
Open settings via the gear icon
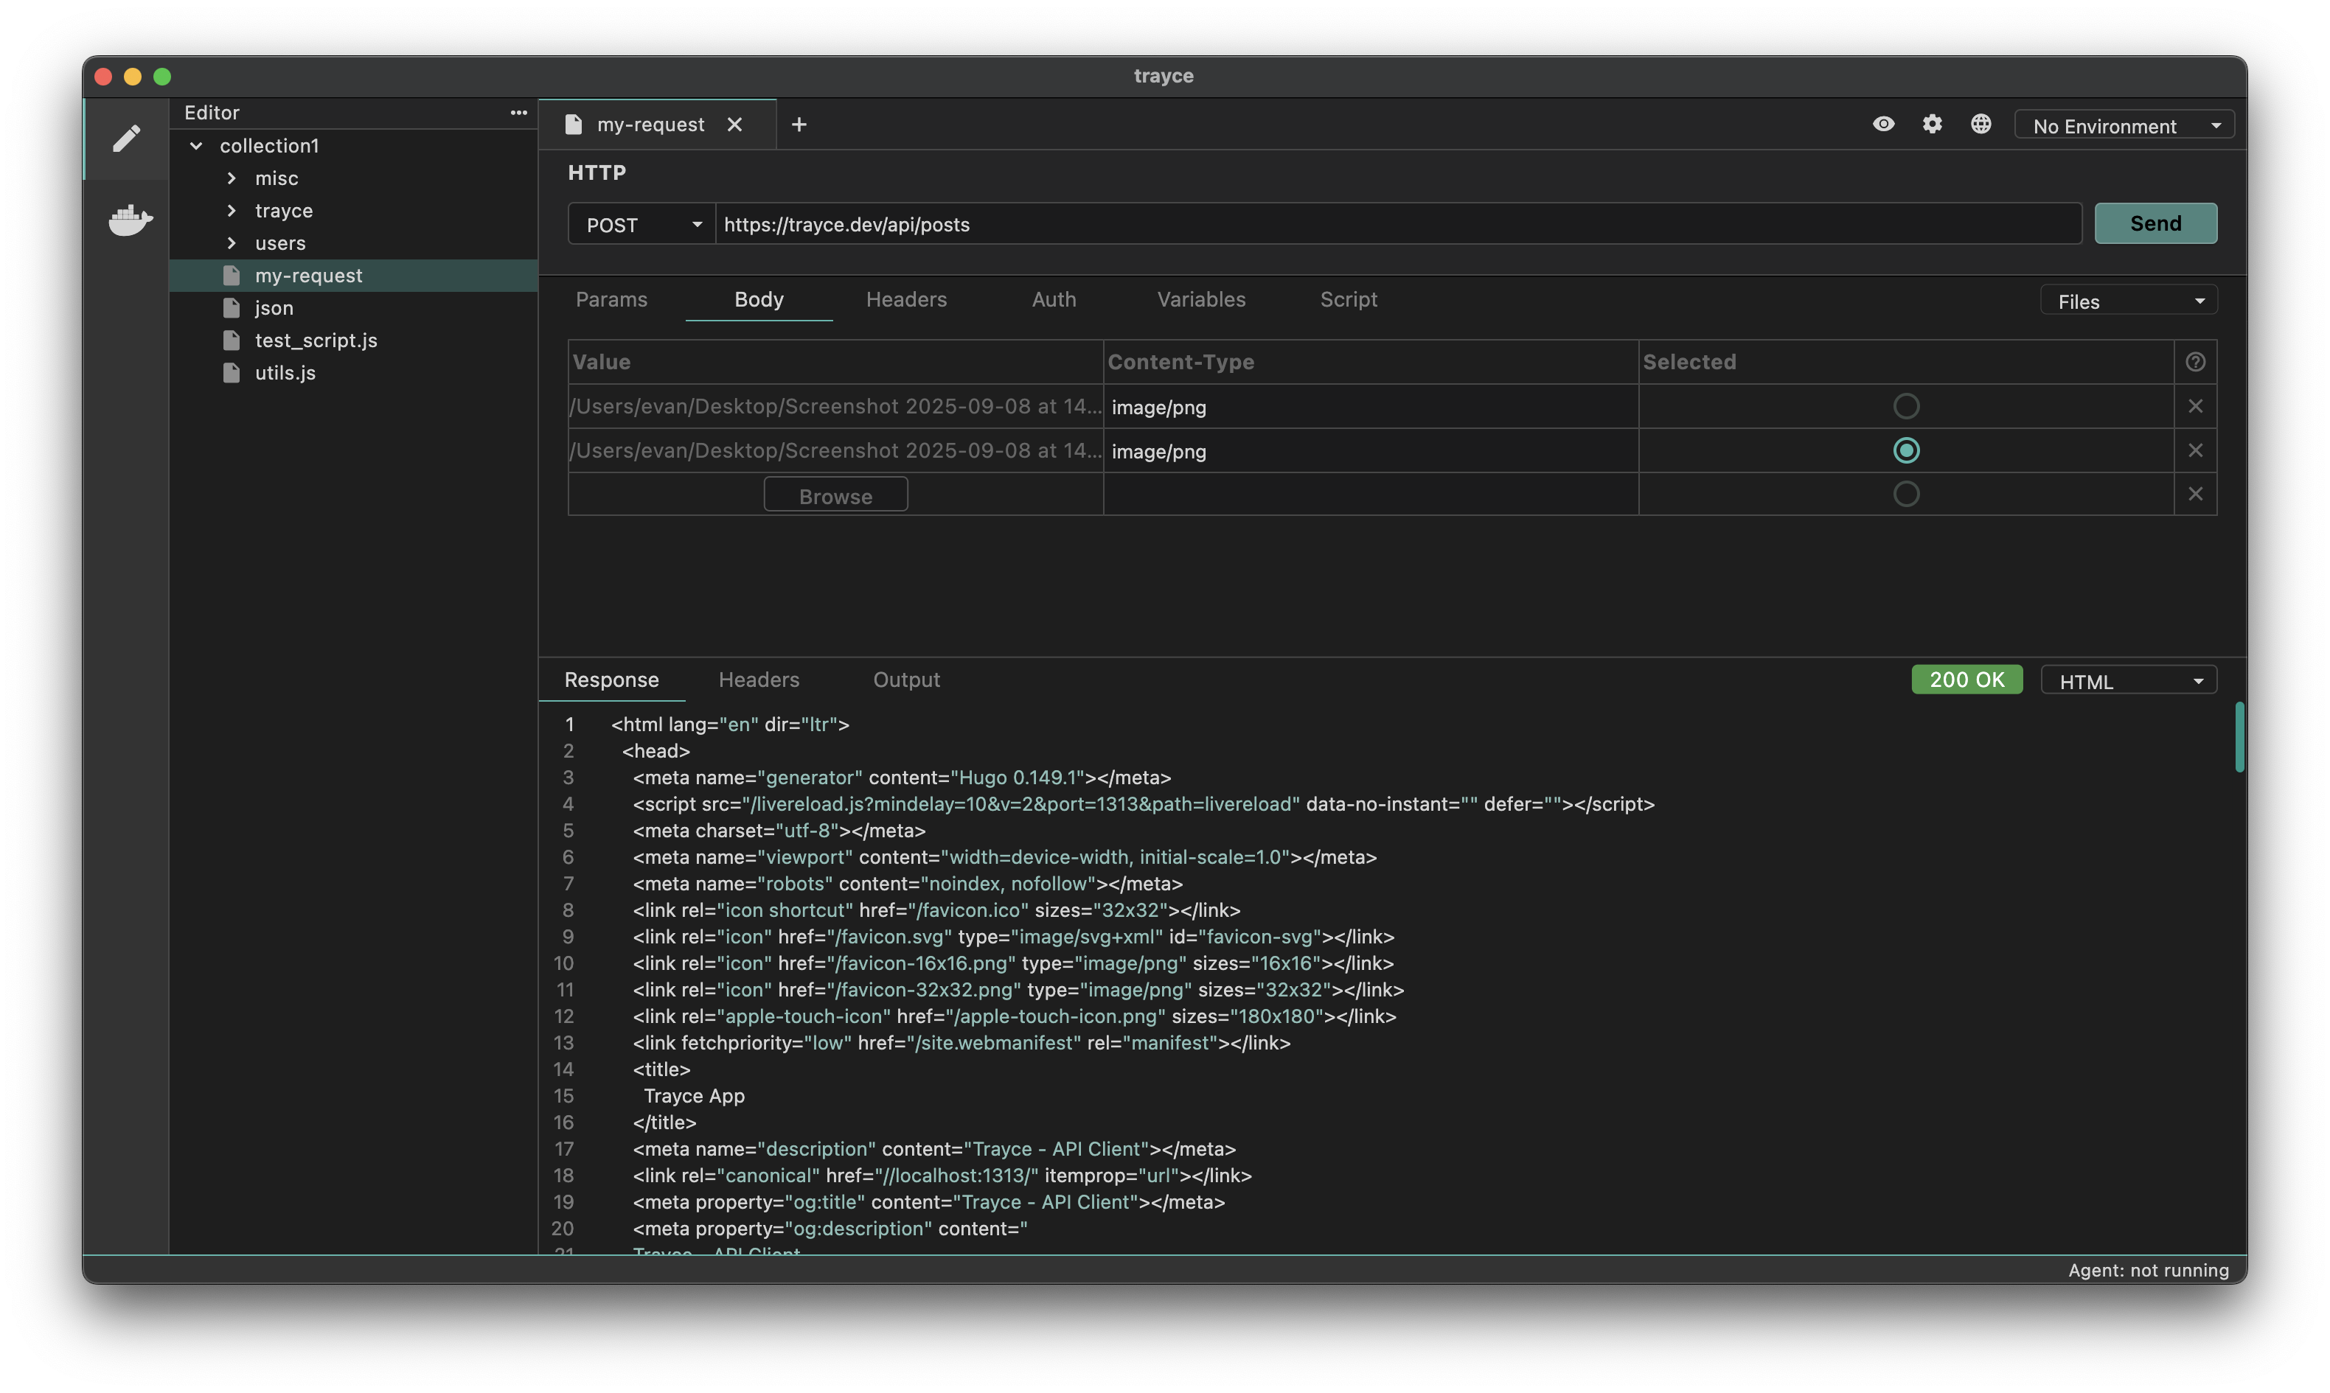tap(1932, 124)
